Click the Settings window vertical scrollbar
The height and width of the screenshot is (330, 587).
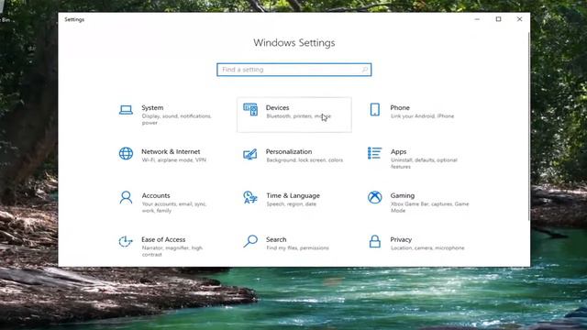(528, 126)
